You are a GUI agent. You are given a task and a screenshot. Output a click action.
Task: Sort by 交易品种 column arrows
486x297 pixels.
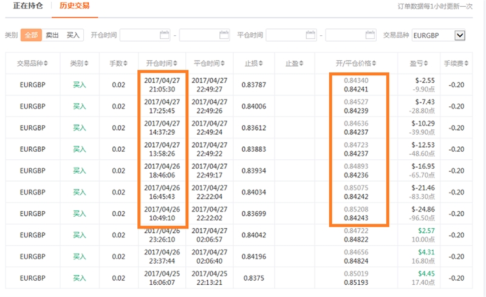[46, 63]
